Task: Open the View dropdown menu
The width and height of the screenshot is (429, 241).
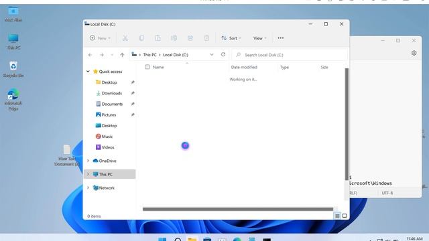Action: pyautogui.click(x=259, y=38)
